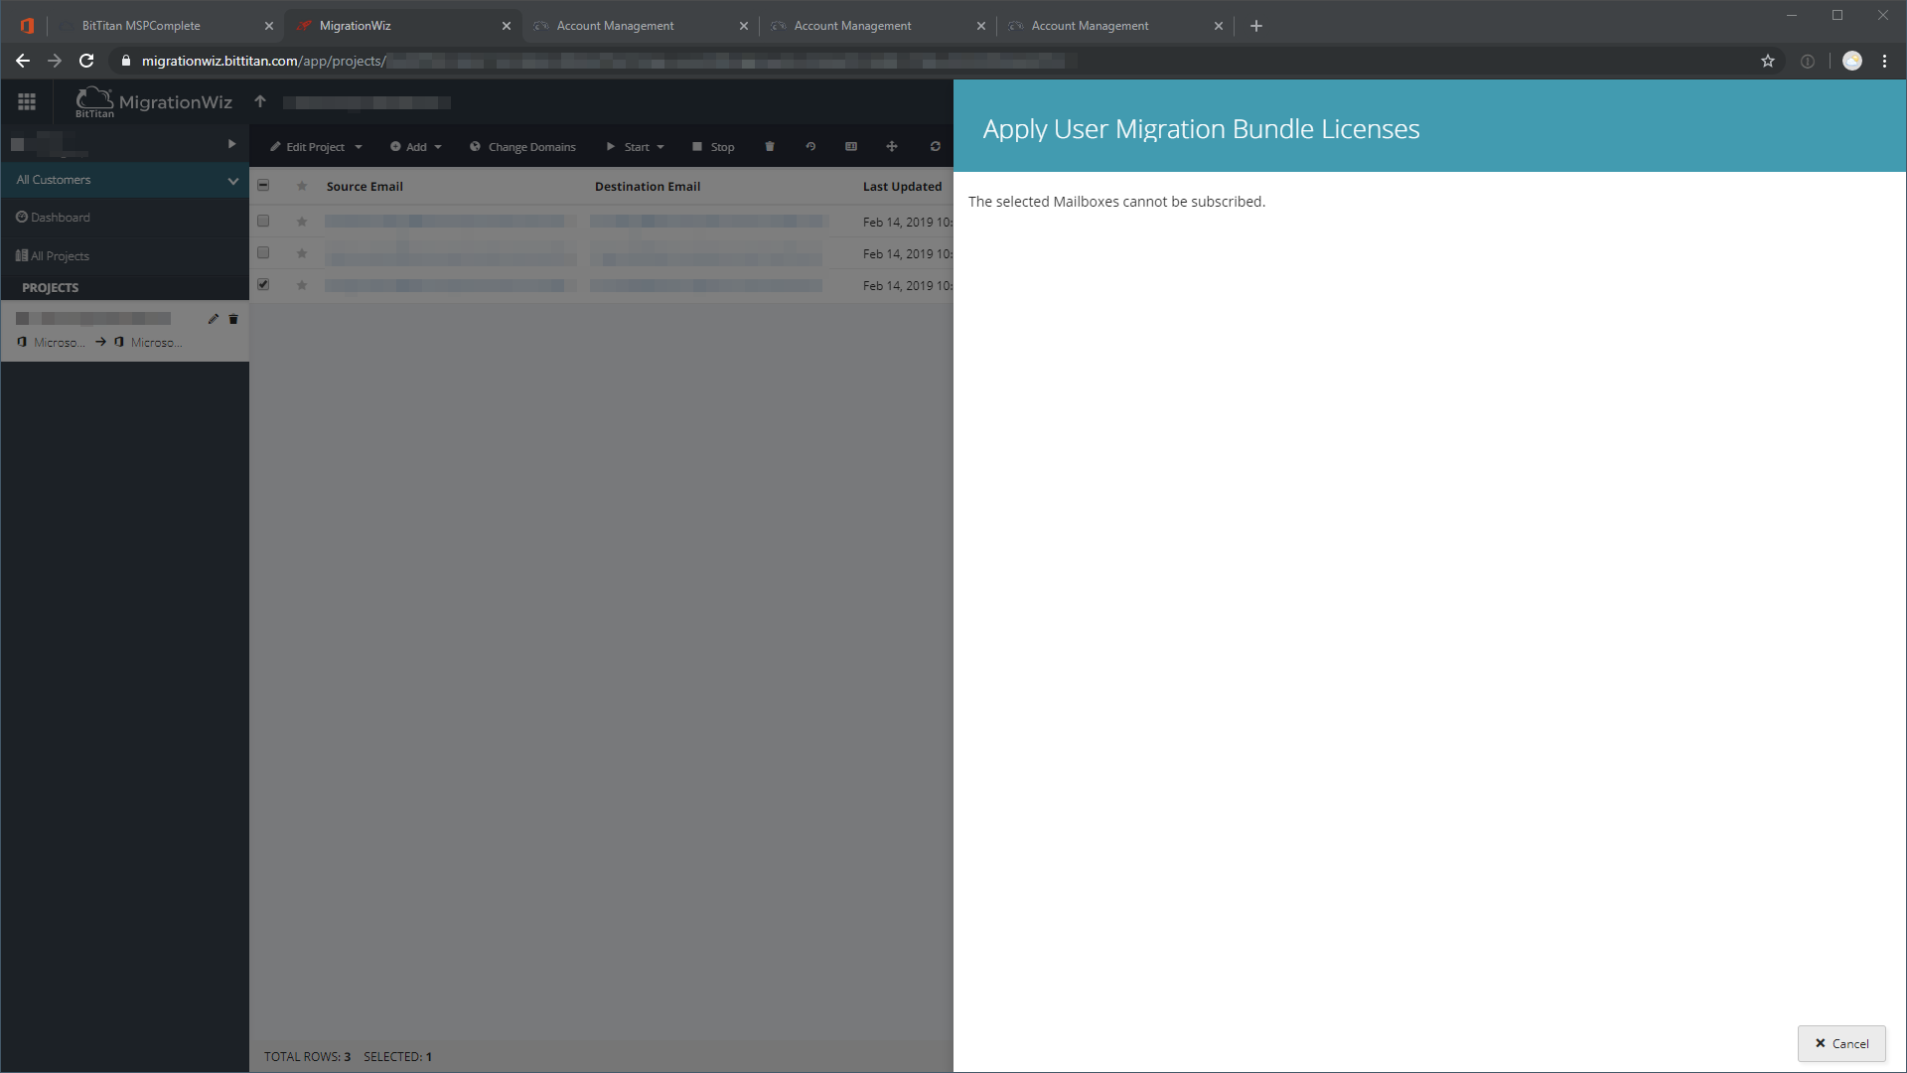Click Stop to halt the migration

(713, 146)
